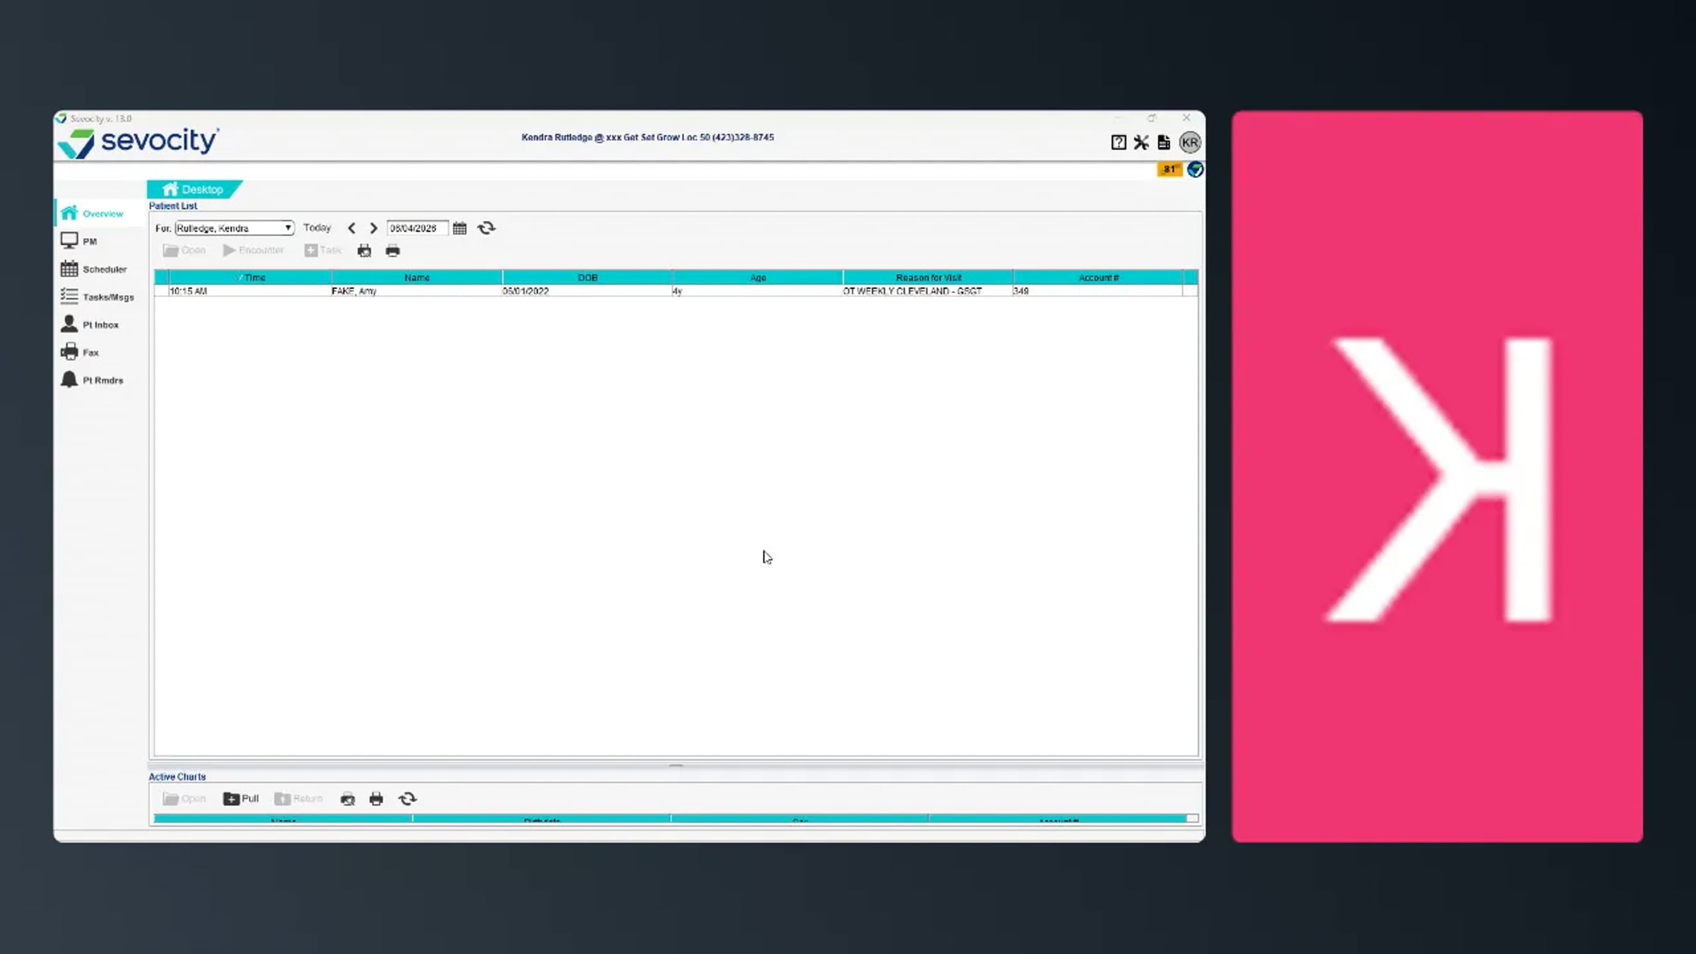Click print preview icon in Active Charts toolbar
Image resolution: width=1696 pixels, height=954 pixels.
pyautogui.click(x=347, y=799)
